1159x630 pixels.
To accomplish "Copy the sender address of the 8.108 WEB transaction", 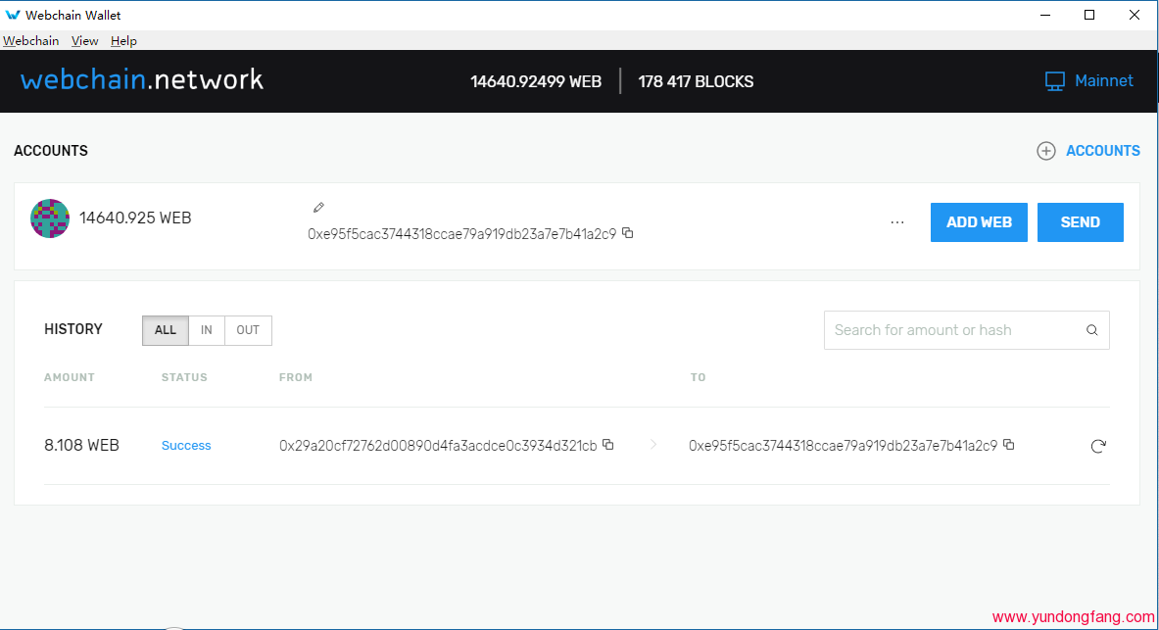I will 607,445.
